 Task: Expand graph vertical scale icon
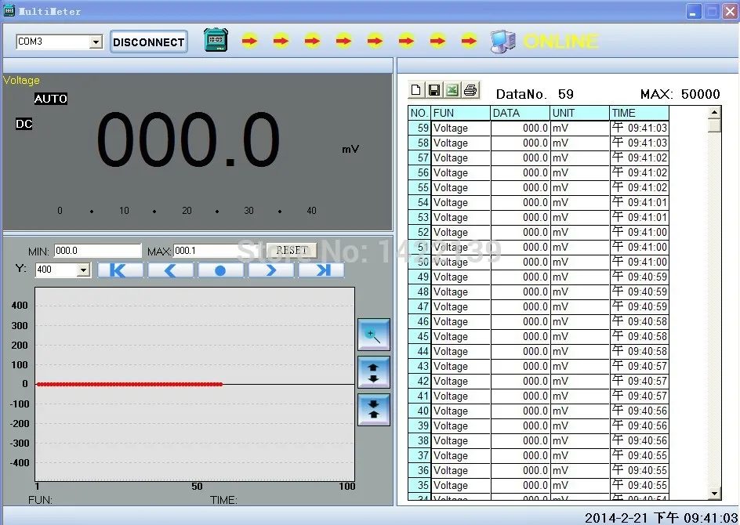coord(374,372)
